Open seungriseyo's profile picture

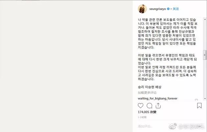(142, 9)
